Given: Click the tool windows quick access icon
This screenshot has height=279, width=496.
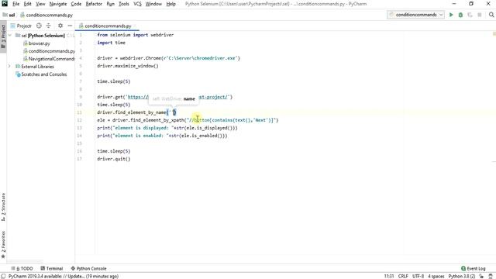Looking at the screenshot, I should click(x=3, y=276).
